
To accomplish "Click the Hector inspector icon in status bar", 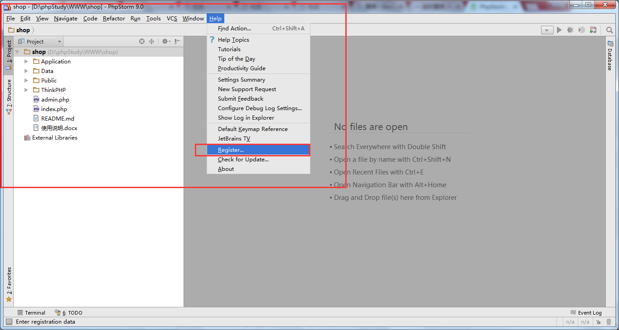I will pyautogui.click(x=609, y=322).
